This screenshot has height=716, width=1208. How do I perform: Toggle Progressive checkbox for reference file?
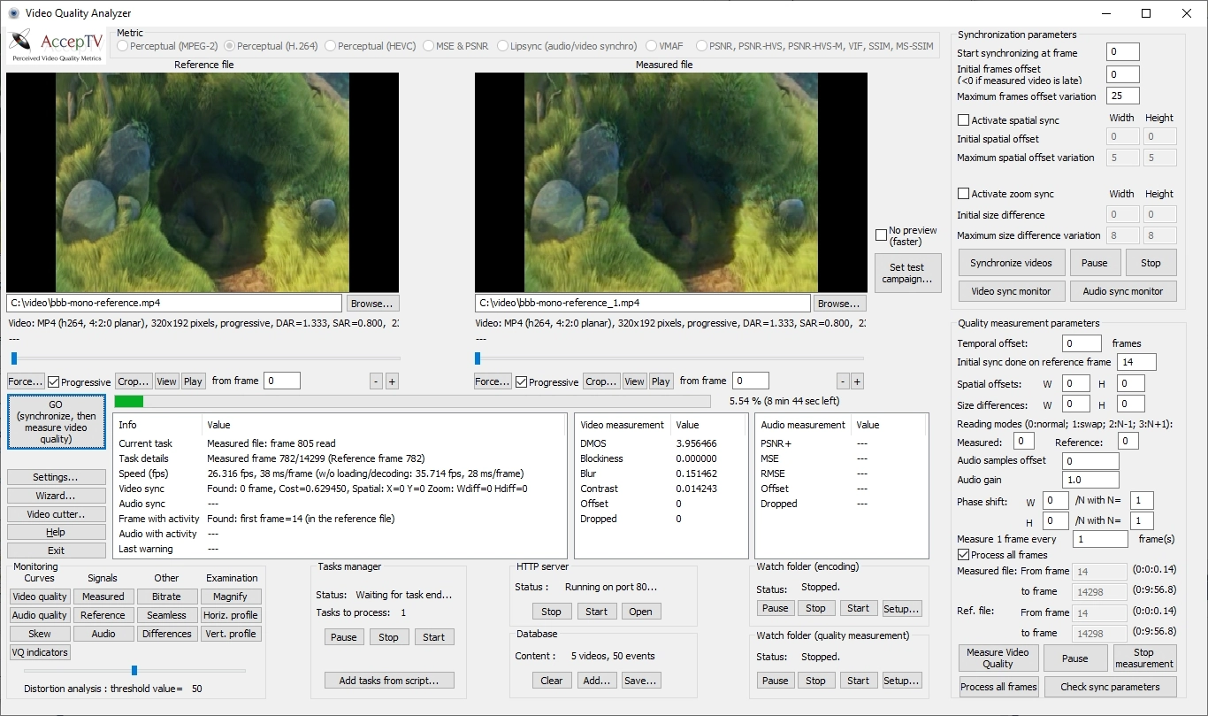(x=54, y=382)
